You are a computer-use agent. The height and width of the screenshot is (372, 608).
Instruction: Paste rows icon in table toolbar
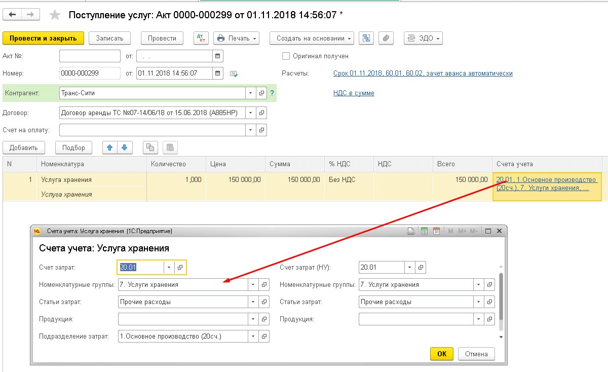pos(170,147)
